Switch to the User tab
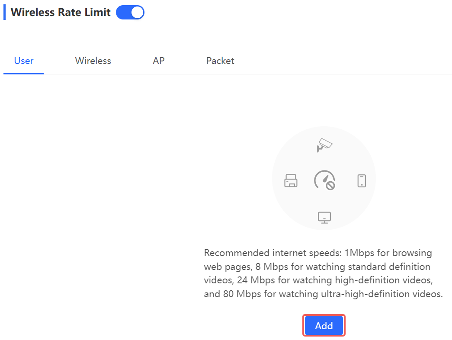Image resolution: width=452 pixels, height=340 pixels. pyautogui.click(x=24, y=61)
